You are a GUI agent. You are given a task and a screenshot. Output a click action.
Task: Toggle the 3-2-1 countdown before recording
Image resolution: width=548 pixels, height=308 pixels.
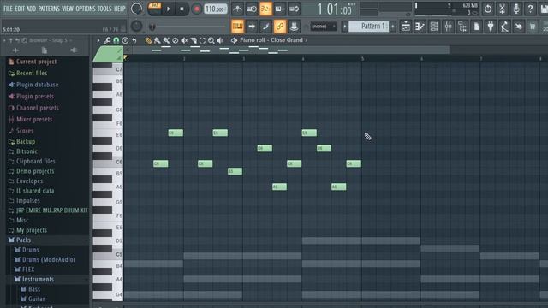265,9
